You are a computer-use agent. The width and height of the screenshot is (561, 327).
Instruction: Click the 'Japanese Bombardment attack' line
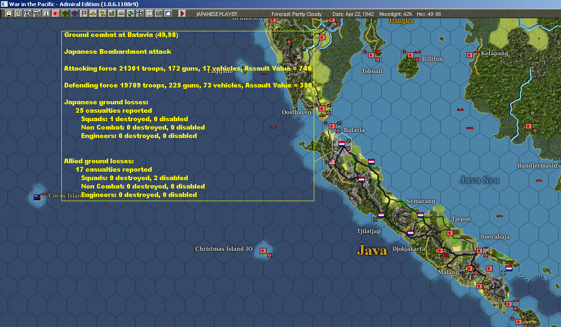pos(118,51)
